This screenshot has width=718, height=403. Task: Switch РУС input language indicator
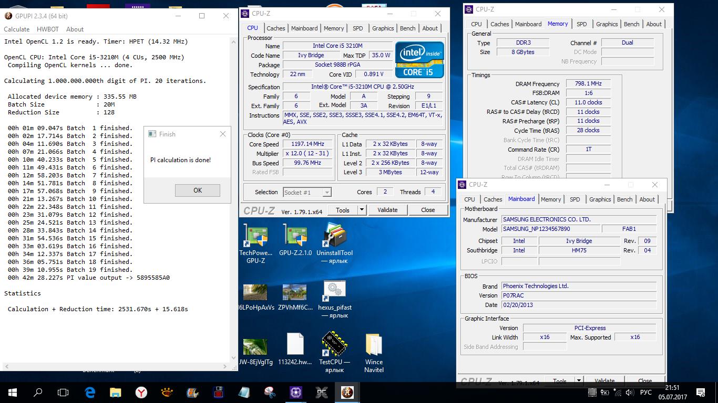646,393
